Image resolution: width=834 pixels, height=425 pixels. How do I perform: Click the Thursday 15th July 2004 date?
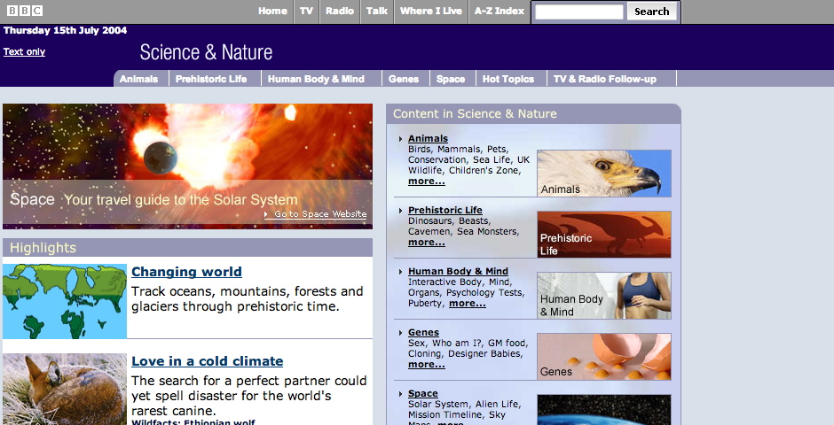pyautogui.click(x=66, y=30)
